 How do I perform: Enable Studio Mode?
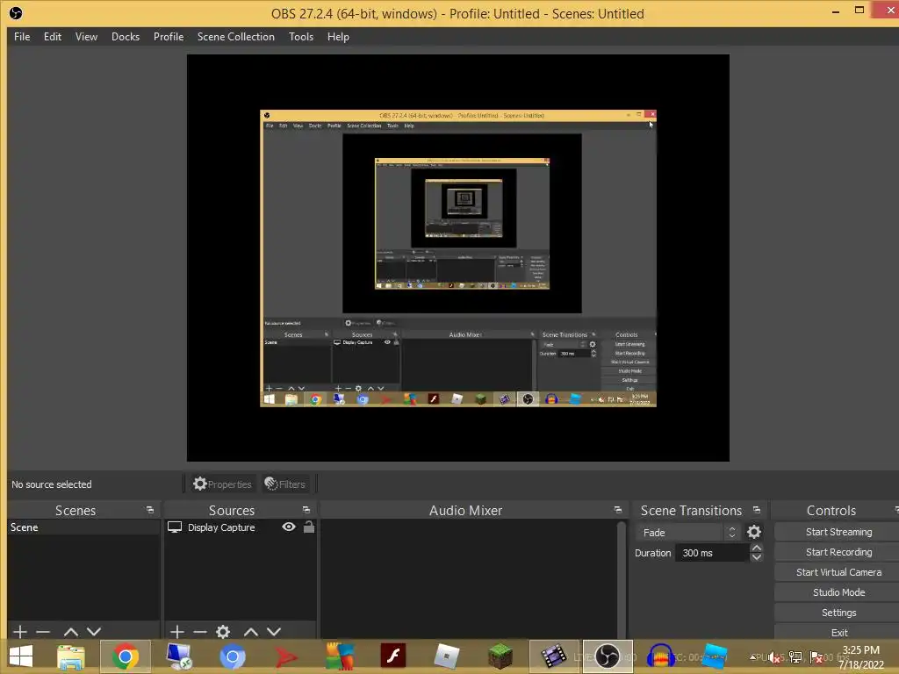(x=838, y=592)
